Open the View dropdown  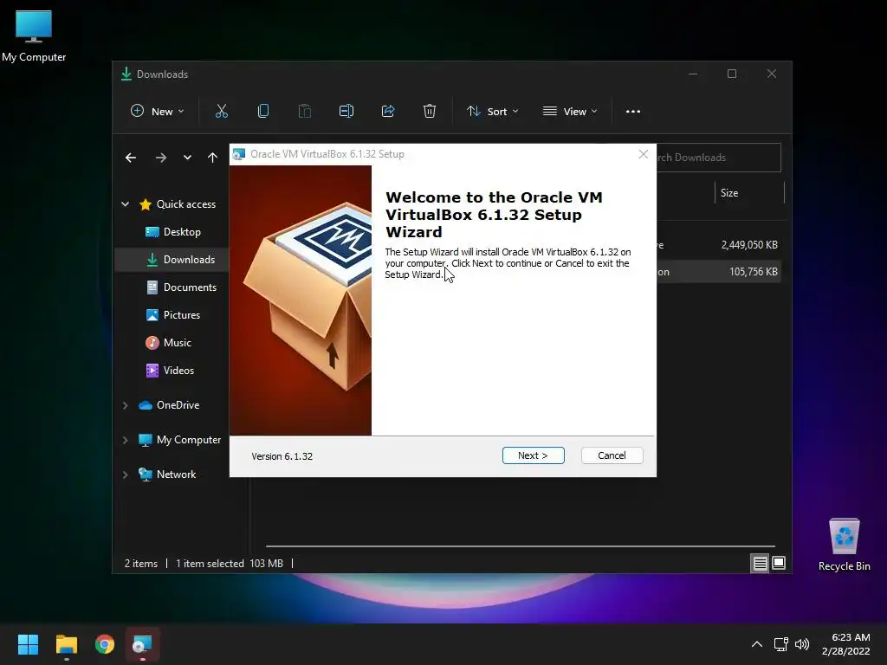point(570,112)
